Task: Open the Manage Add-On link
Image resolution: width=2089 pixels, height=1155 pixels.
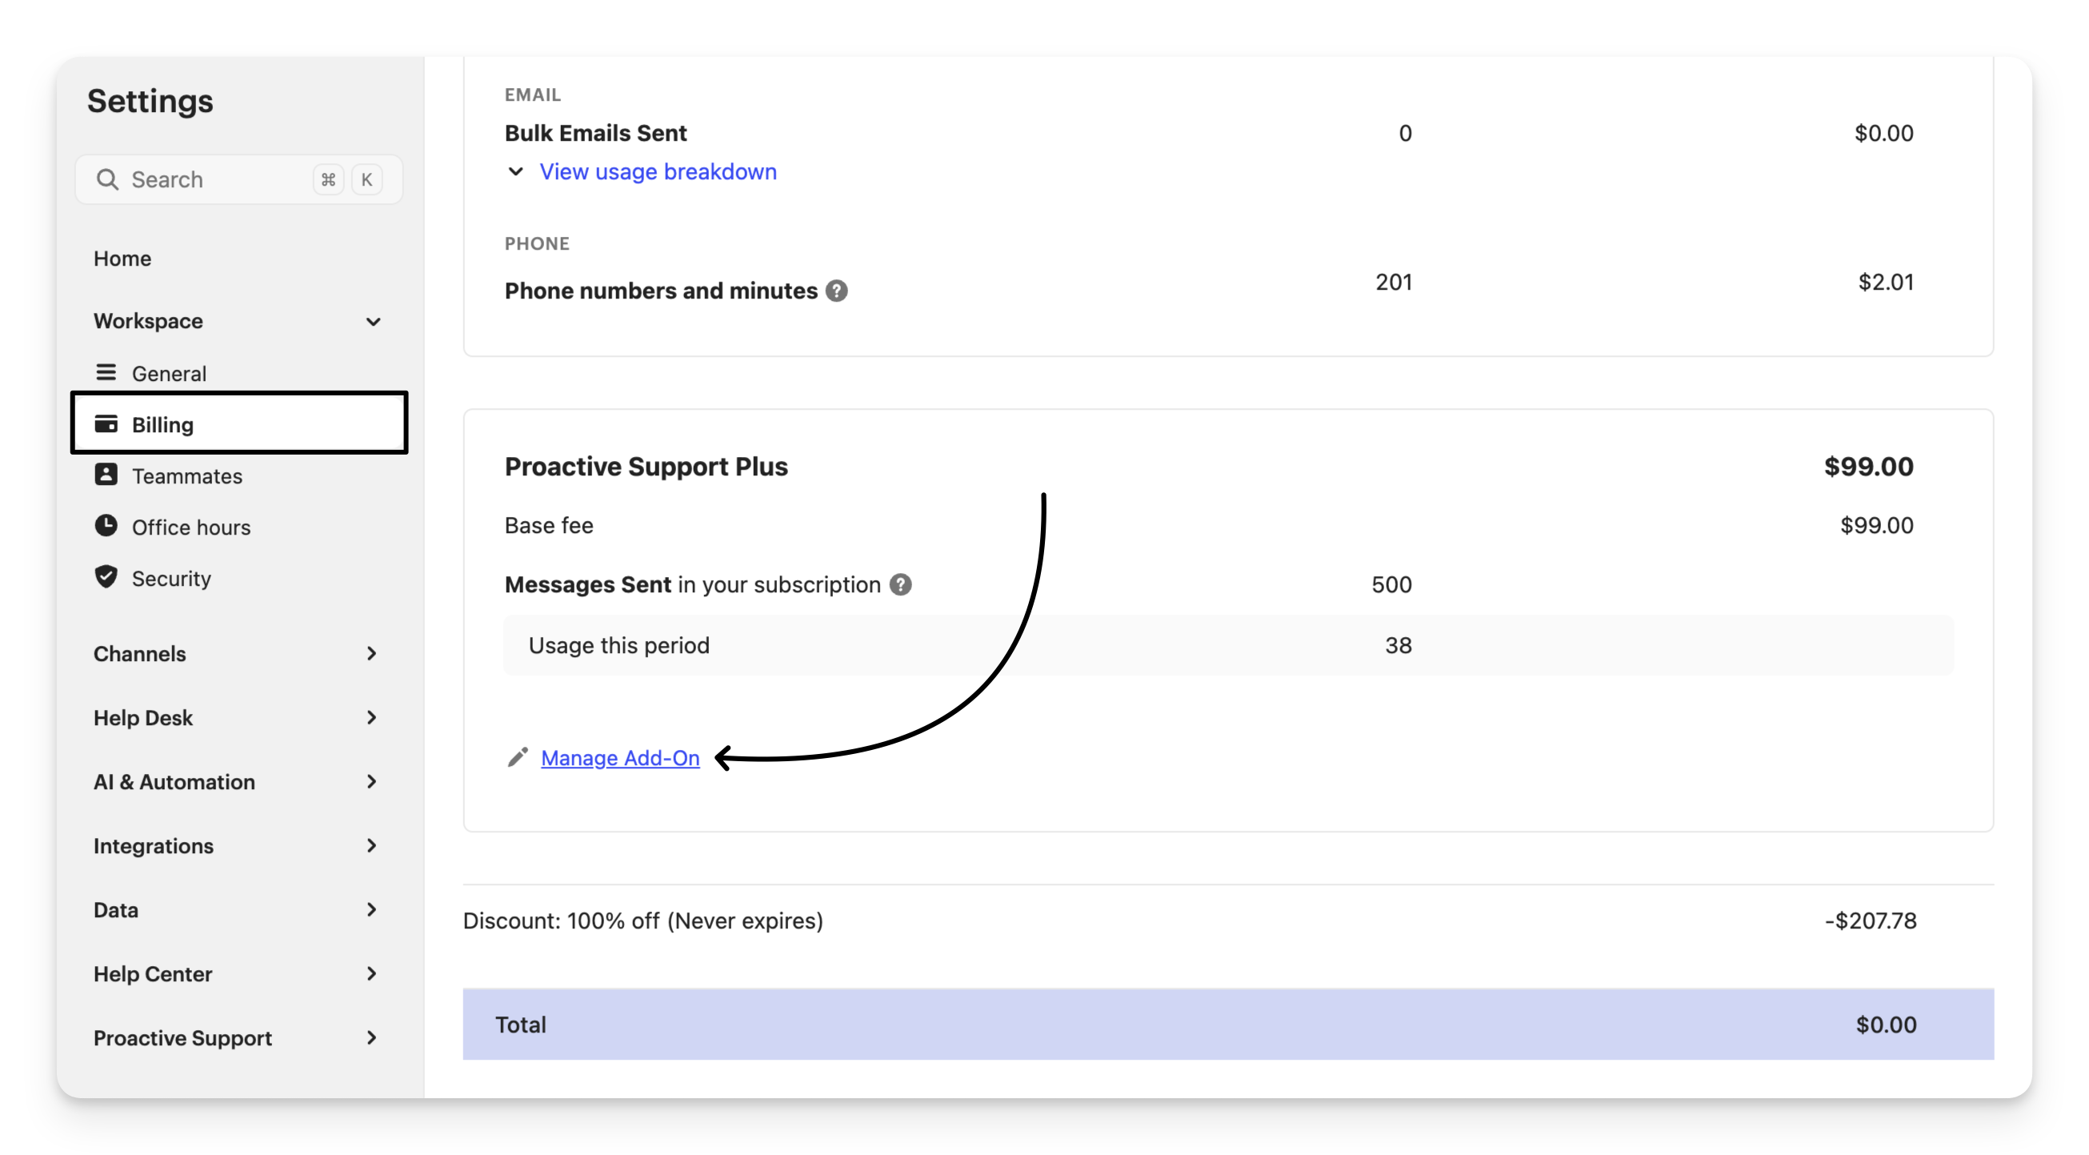Action: click(x=619, y=758)
